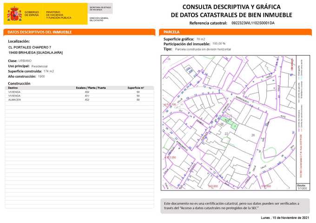
Task: Click the Escala 1/1000 box
Action: pyautogui.click(x=302, y=187)
